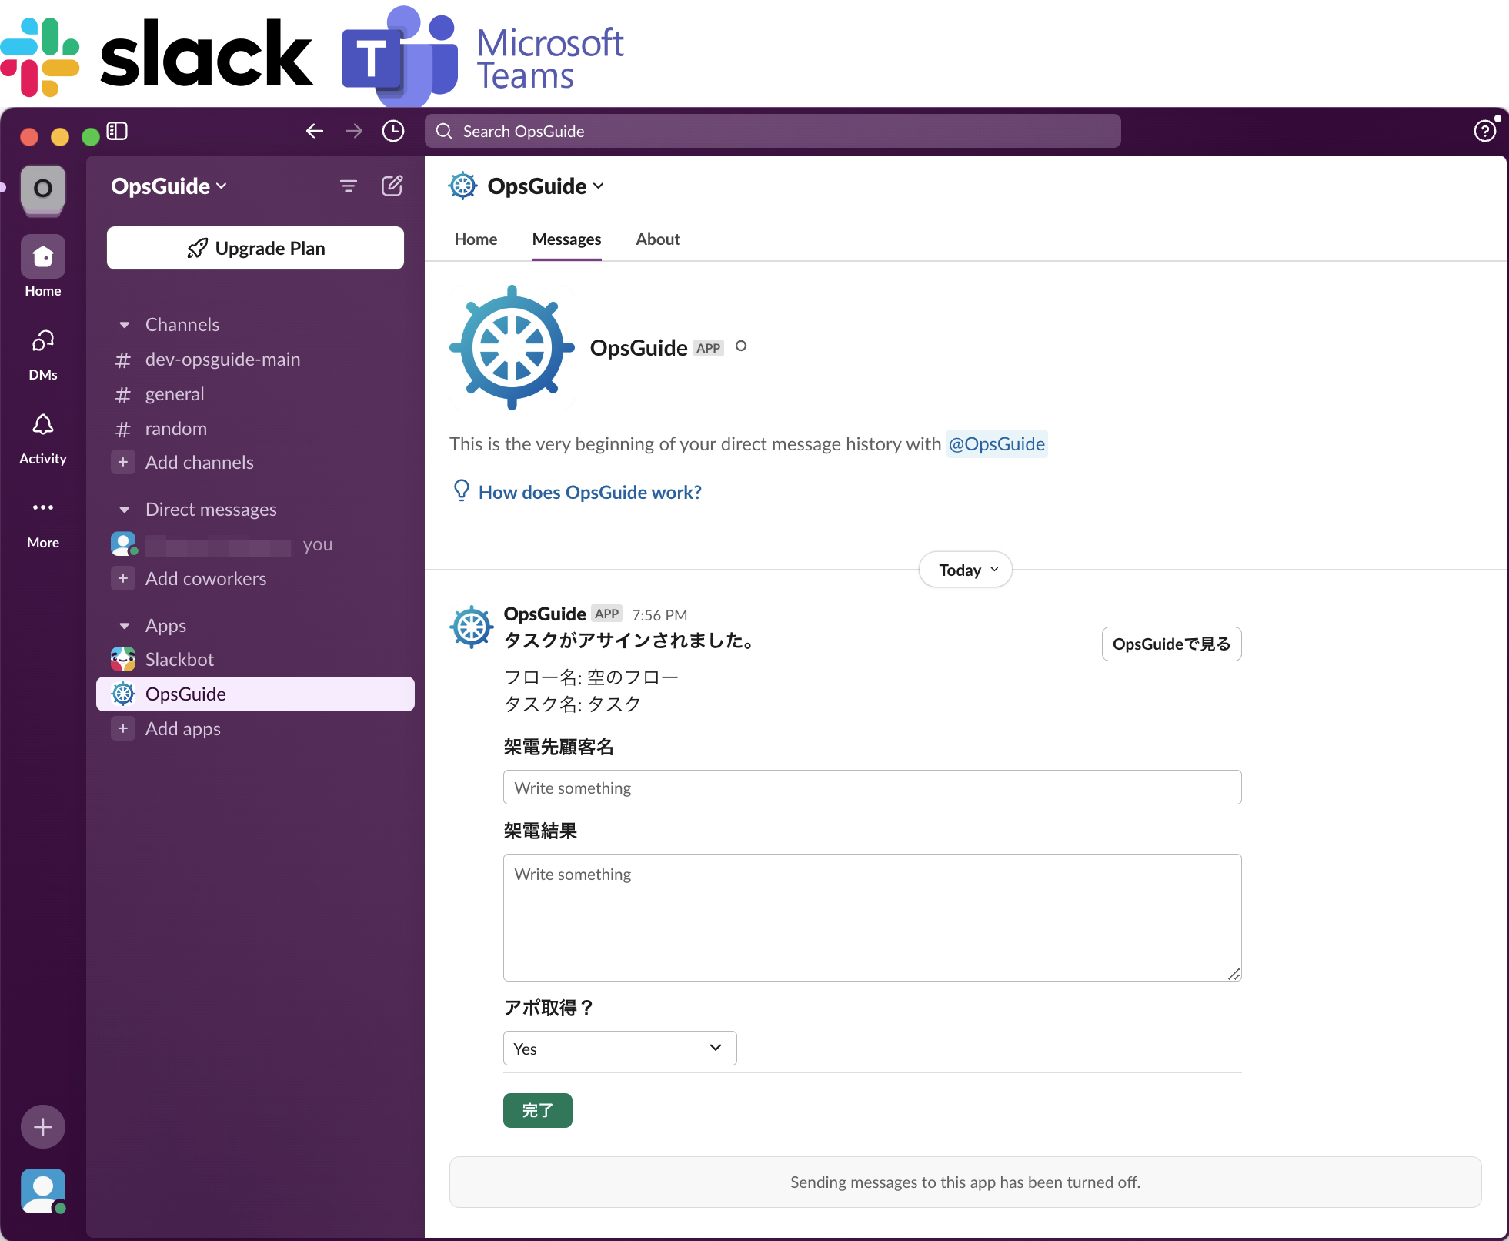The image size is (1509, 1241).
Task: Focus the Search OpsGuide field
Action: (x=773, y=131)
